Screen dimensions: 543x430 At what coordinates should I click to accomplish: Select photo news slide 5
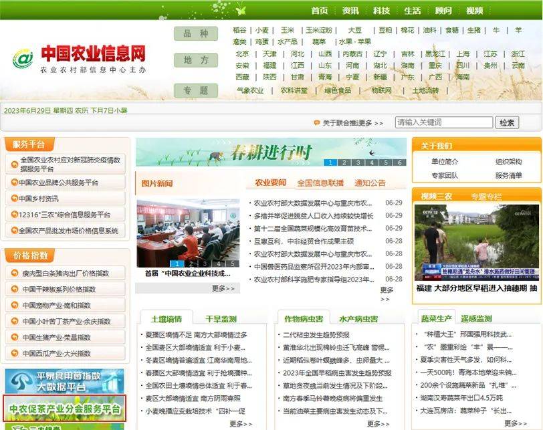[232, 263]
